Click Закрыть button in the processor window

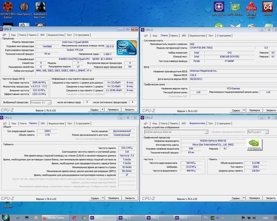(129, 110)
